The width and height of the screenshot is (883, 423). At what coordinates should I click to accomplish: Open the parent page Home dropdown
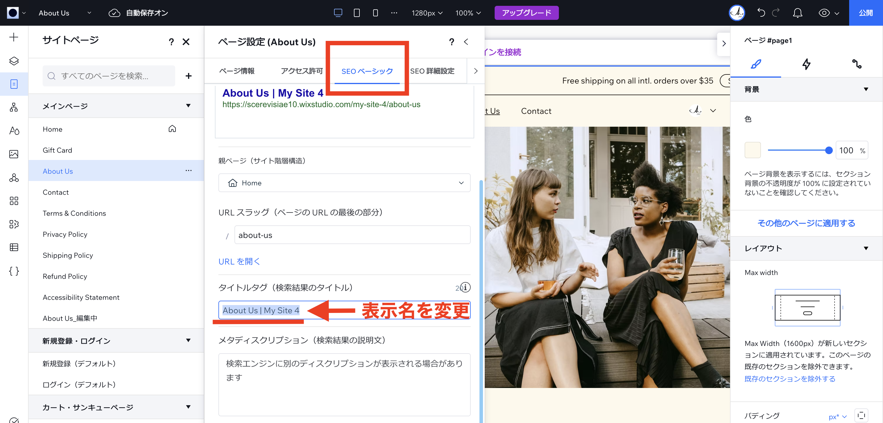[x=344, y=183]
